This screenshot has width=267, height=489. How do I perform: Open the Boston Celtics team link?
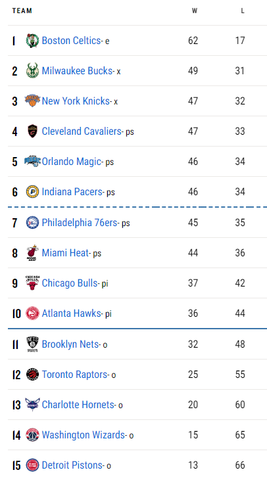[72, 41]
